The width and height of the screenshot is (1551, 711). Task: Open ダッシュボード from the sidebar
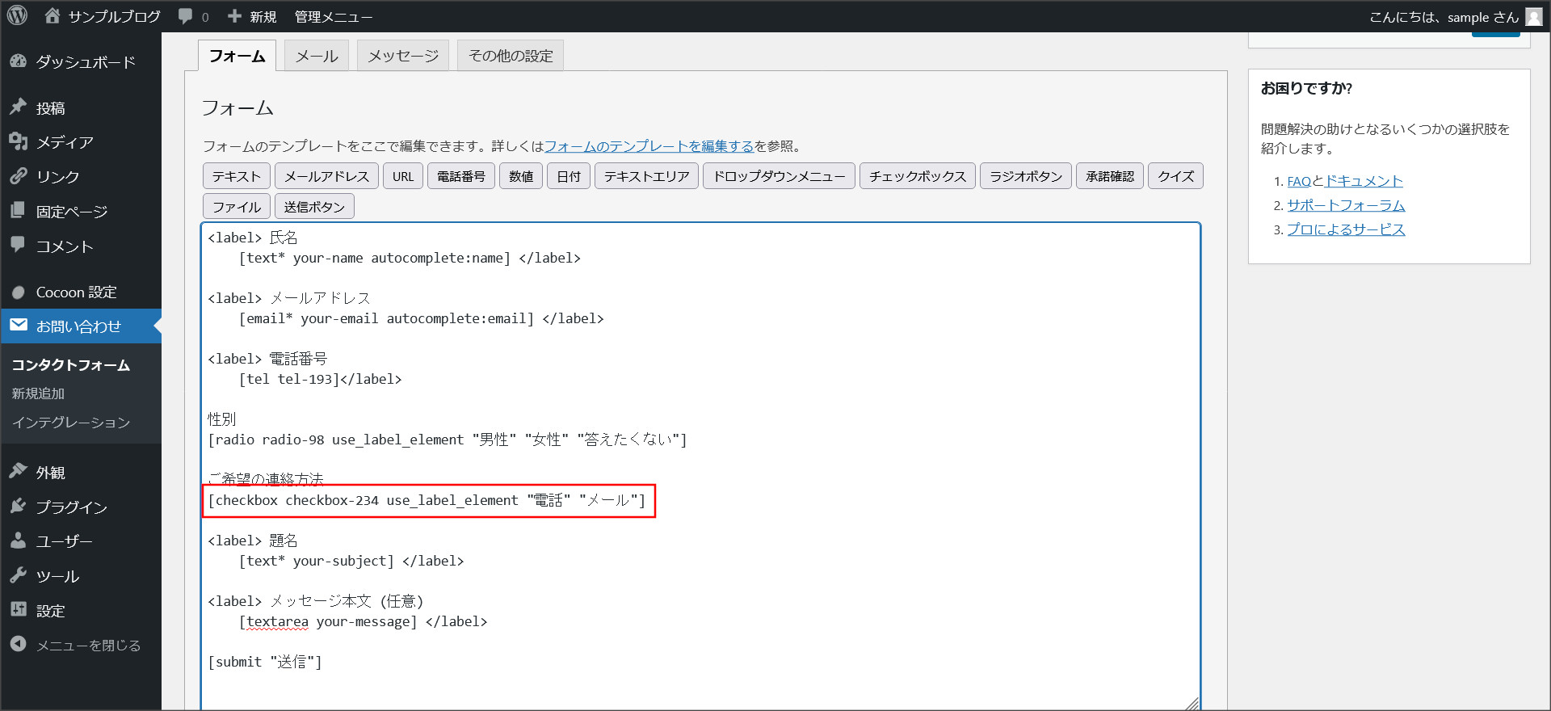point(85,62)
